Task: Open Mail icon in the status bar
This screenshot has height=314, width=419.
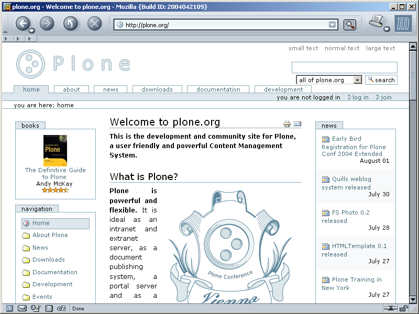Action: coord(22,309)
